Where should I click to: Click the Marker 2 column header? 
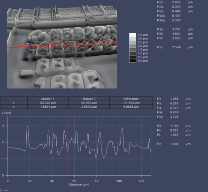pos(89,99)
